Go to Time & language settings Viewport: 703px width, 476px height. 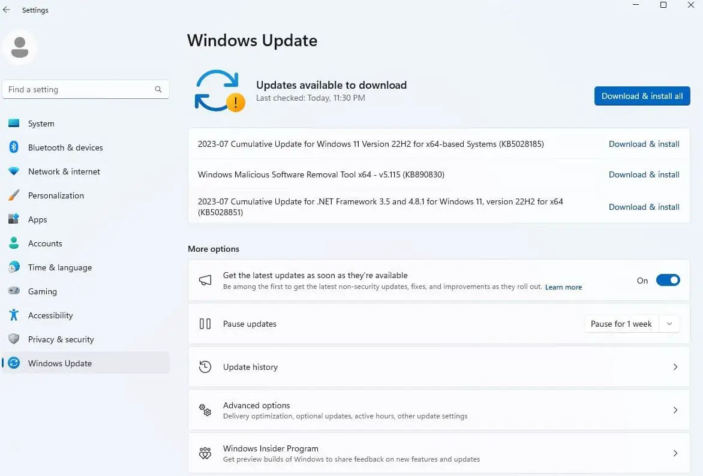click(59, 267)
